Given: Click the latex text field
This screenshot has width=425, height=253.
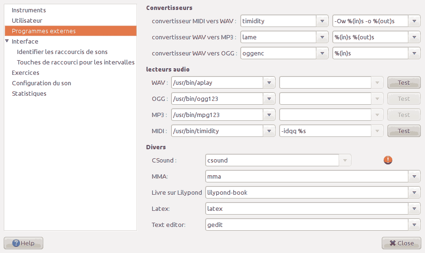Looking at the screenshot, I should (307, 209).
